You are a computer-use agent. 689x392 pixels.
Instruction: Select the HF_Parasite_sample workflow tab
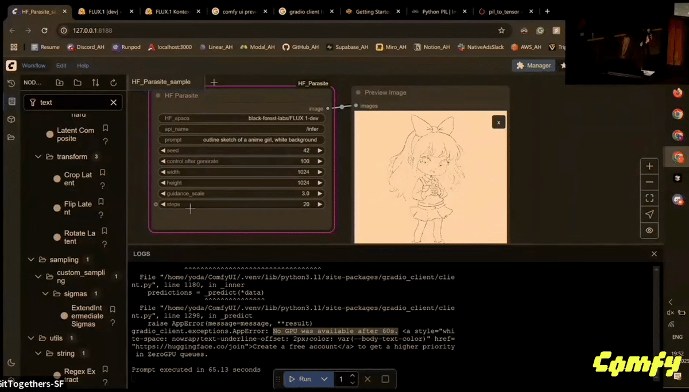161,82
